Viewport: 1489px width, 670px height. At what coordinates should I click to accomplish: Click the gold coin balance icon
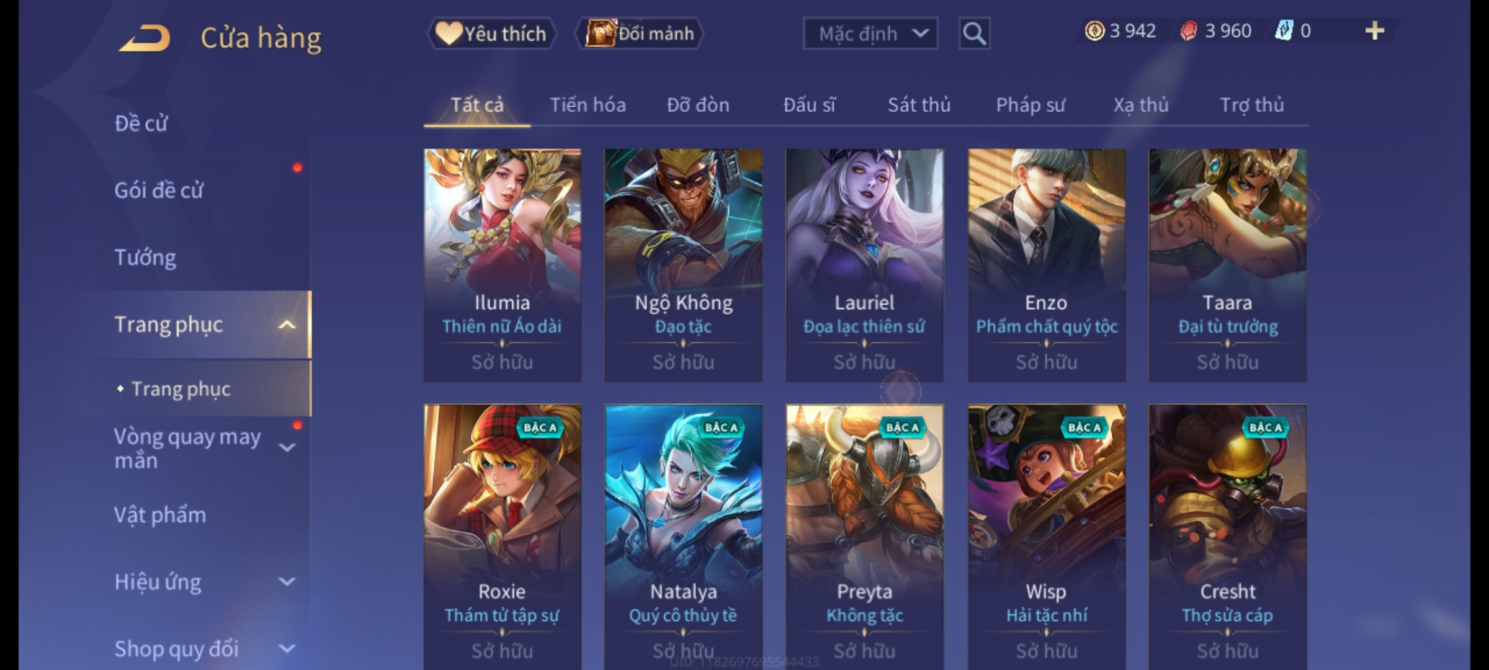(1094, 31)
